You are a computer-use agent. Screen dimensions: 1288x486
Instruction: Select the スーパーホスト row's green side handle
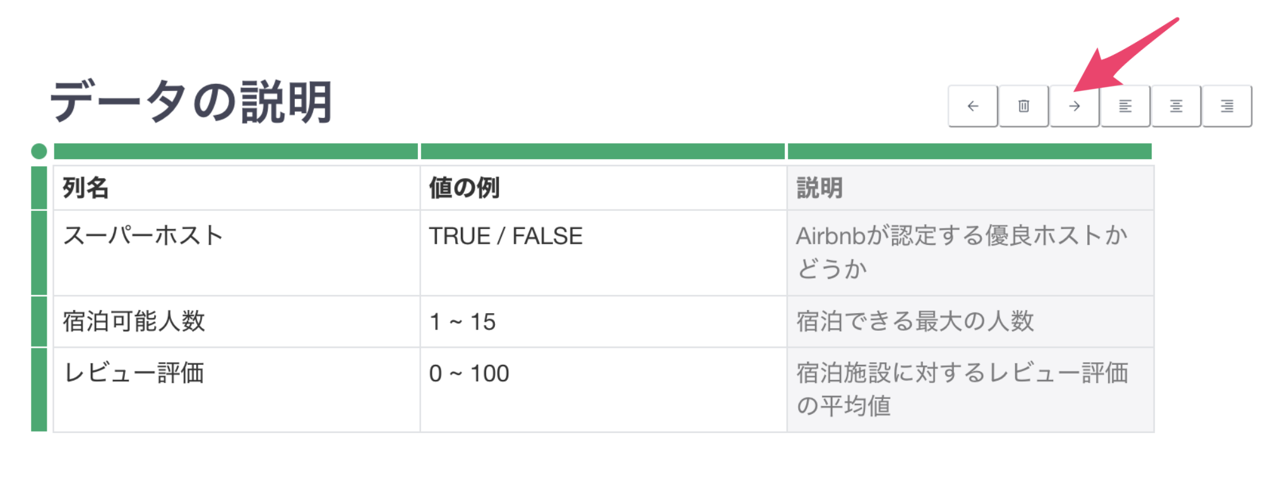pyautogui.click(x=39, y=253)
